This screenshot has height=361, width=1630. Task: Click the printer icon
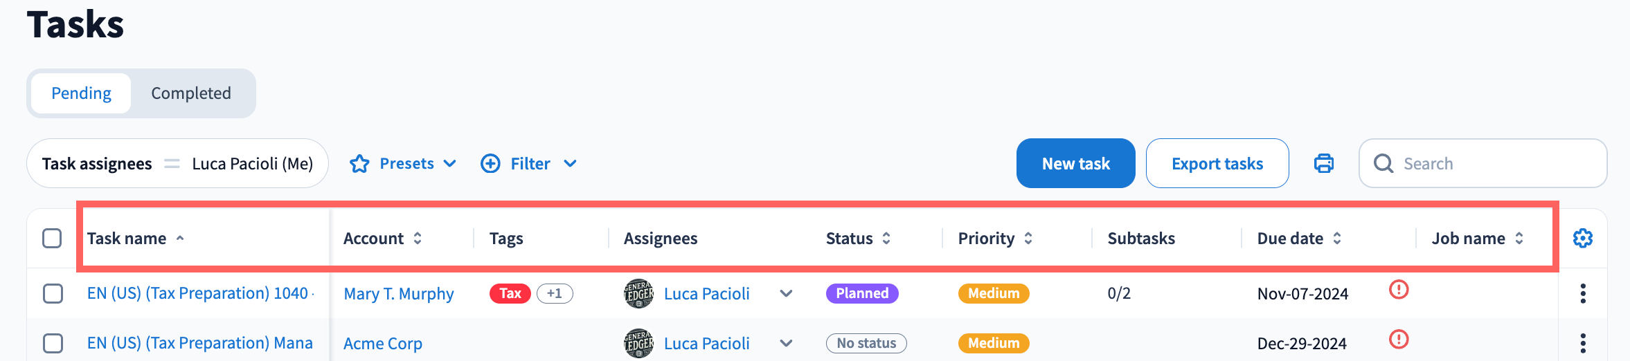[x=1324, y=164]
